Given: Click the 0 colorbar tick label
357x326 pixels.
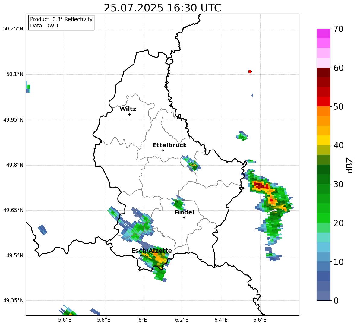Looking at the screenshot, I should coord(336,300).
